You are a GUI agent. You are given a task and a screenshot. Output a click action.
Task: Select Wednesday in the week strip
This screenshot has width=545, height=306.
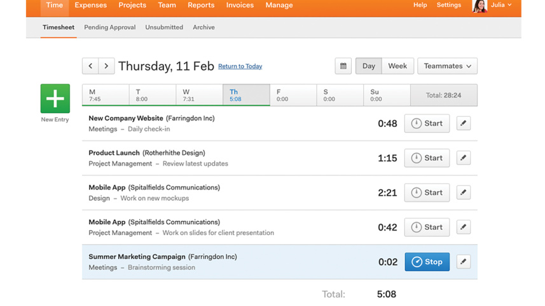(199, 95)
